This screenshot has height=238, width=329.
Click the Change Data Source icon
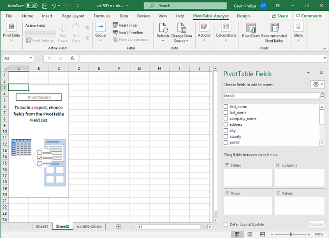pos(181,28)
